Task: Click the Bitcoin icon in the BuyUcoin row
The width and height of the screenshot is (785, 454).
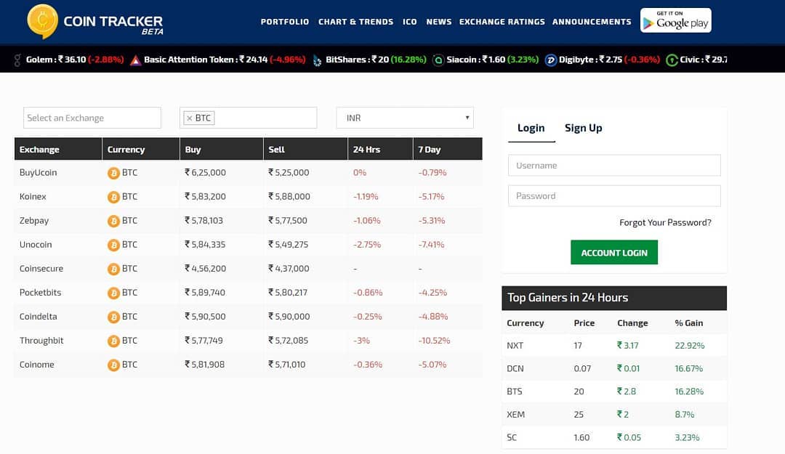Action: pos(113,173)
